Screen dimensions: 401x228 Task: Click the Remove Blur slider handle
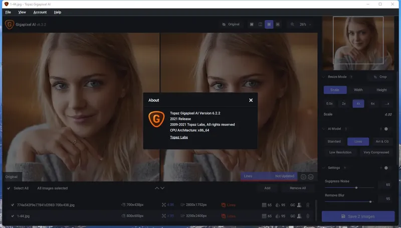(x=370, y=202)
